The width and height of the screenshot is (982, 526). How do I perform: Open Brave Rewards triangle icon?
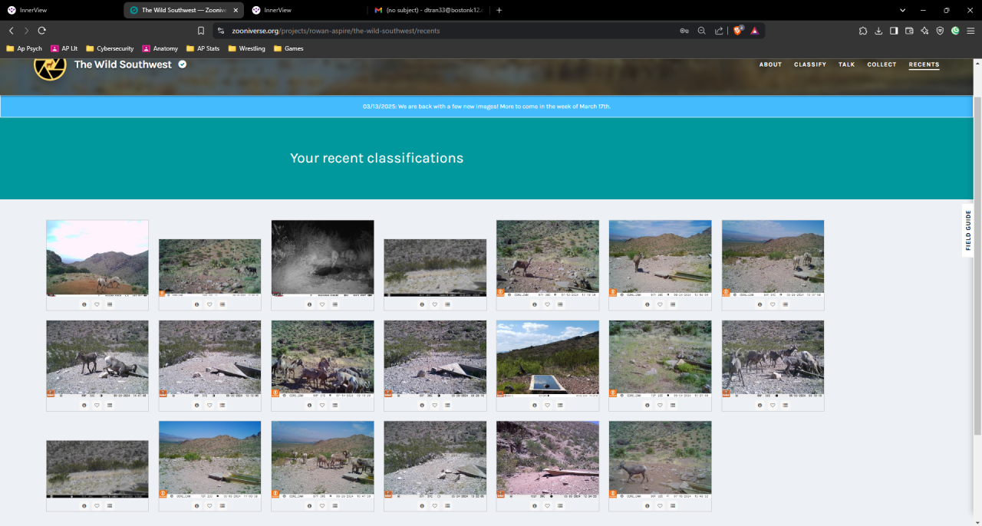coord(755,31)
